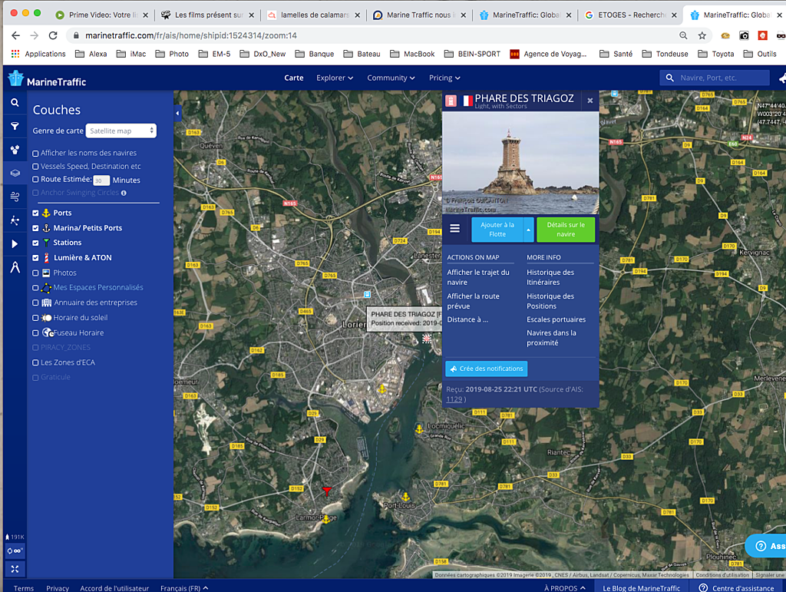This screenshot has height=592, width=786.
Task: Uncheck the Marina/ Petits Ports layer
Action: tap(35, 228)
